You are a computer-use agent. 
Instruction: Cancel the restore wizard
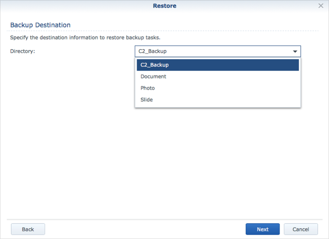300,229
